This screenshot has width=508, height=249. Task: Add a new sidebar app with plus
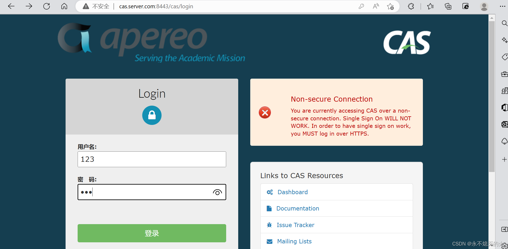pyautogui.click(x=505, y=159)
